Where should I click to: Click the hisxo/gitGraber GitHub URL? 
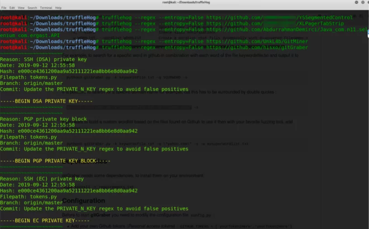[257, 47]
